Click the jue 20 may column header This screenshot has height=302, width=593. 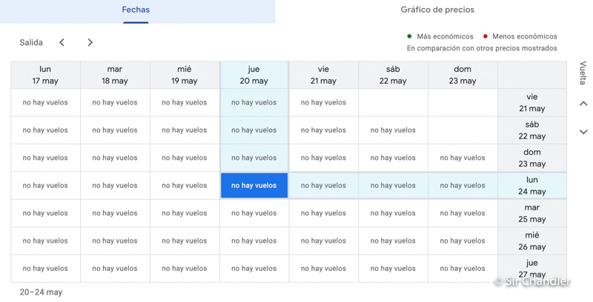(254, 75)
